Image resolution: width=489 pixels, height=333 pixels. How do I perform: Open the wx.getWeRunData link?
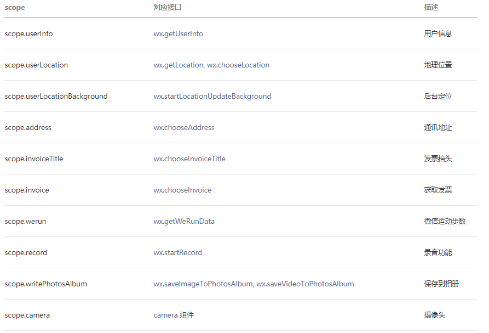pos(184,221)
